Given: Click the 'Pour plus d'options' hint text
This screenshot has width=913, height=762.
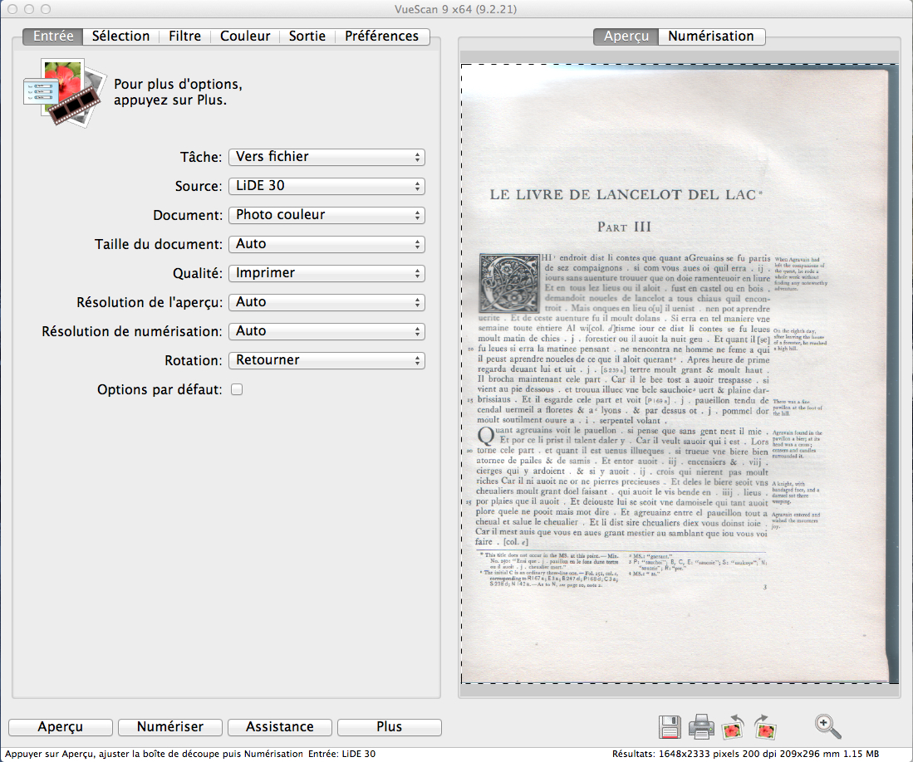Looking at the screenshot, I should [178, 92].
